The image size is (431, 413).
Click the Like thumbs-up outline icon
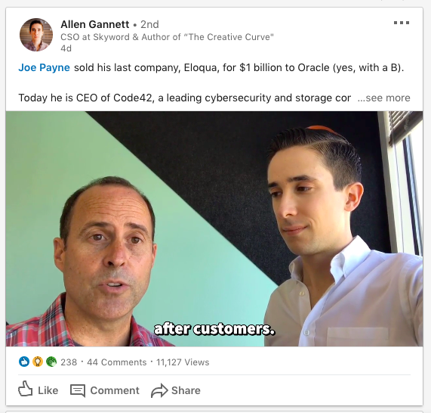(26, 389)
